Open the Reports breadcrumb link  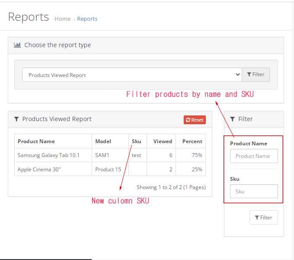[x=87, y=19]
